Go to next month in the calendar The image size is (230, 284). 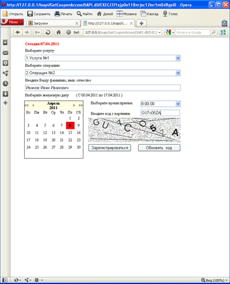pos(74,105)
